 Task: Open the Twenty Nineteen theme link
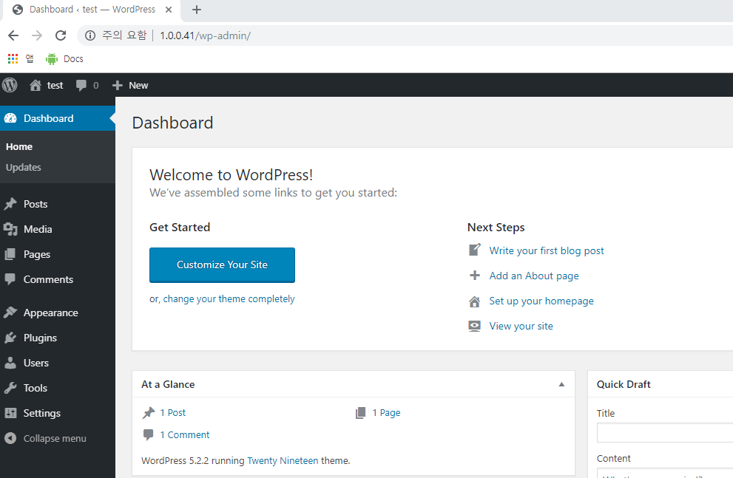click(283, 461)
